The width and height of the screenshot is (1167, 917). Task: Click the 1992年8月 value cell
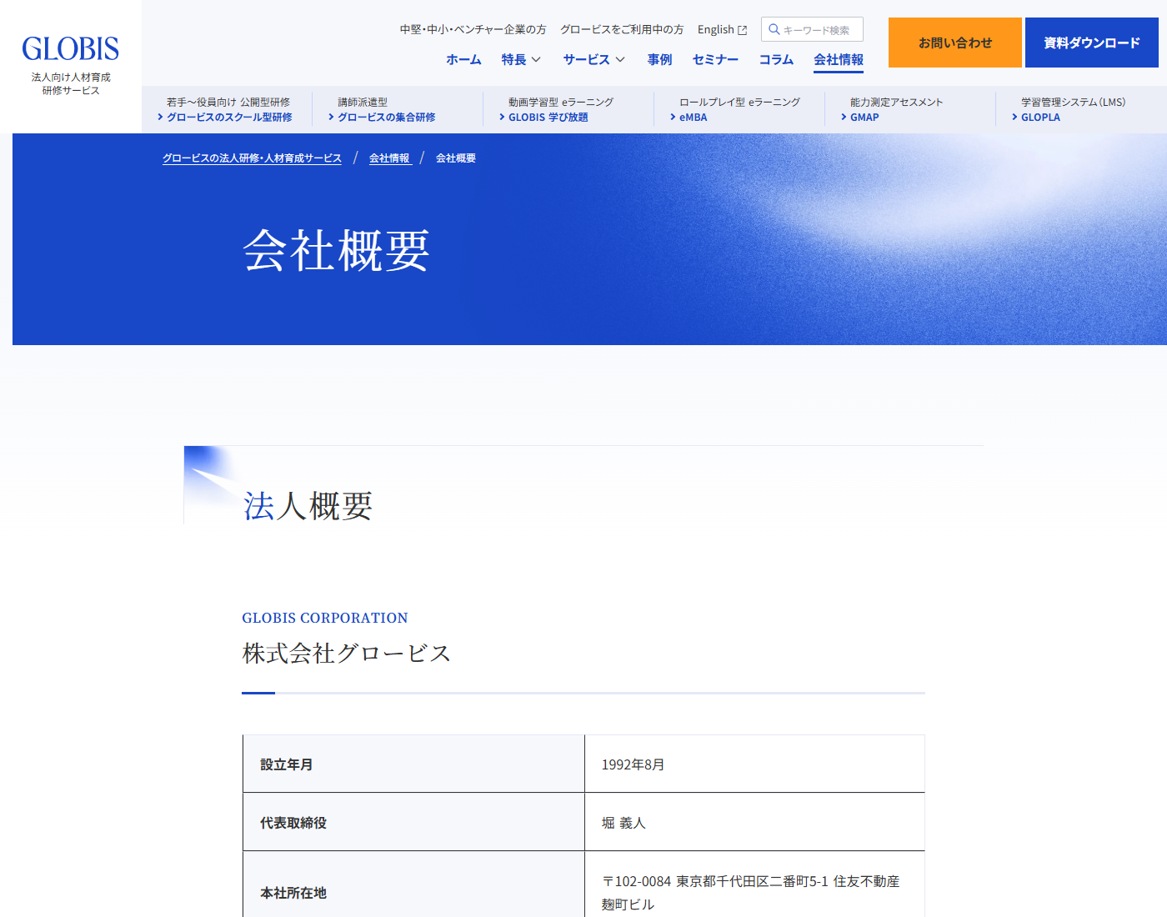754,764
